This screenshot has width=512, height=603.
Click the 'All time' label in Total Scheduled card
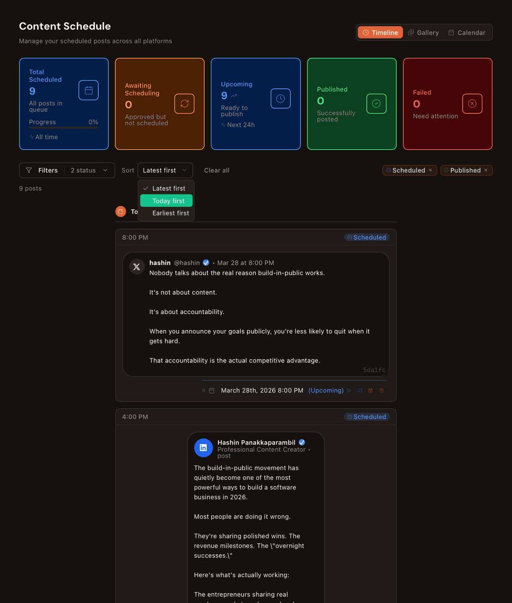click(46, 137)
